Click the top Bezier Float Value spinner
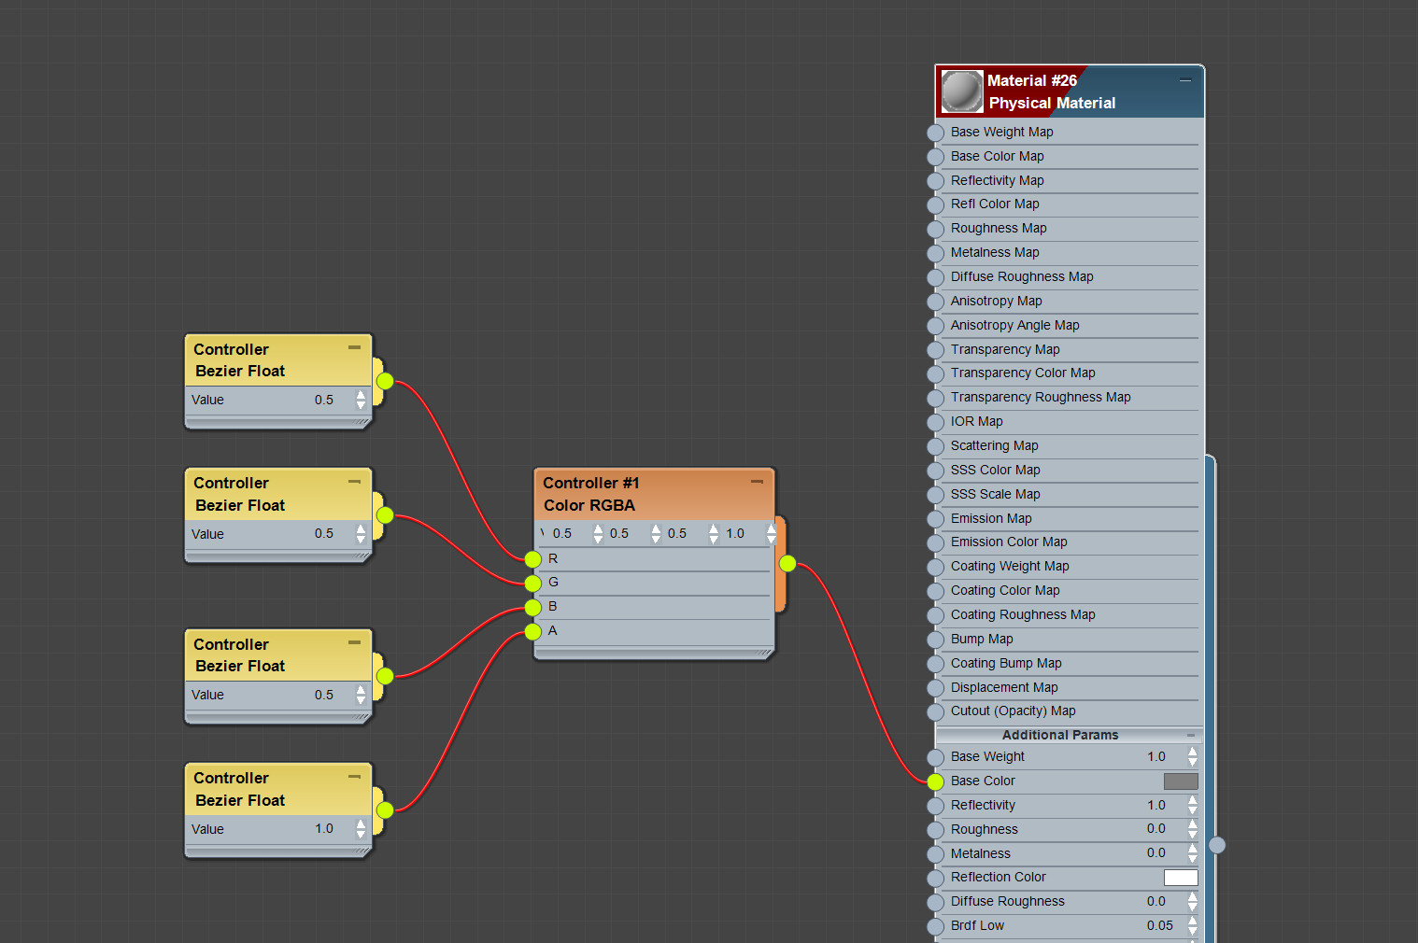 (x=361, y=401)
